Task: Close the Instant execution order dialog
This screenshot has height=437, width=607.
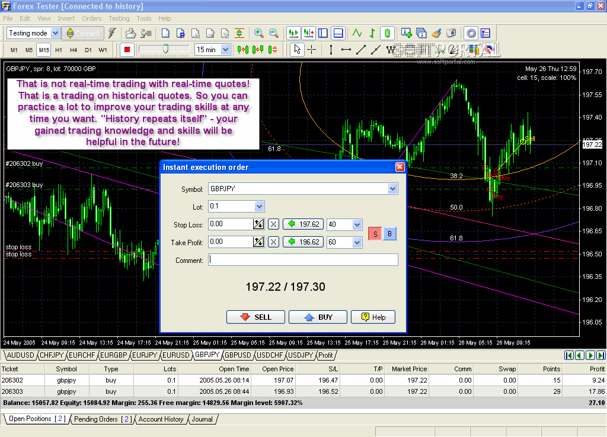Action: click(x=400, y=166)
